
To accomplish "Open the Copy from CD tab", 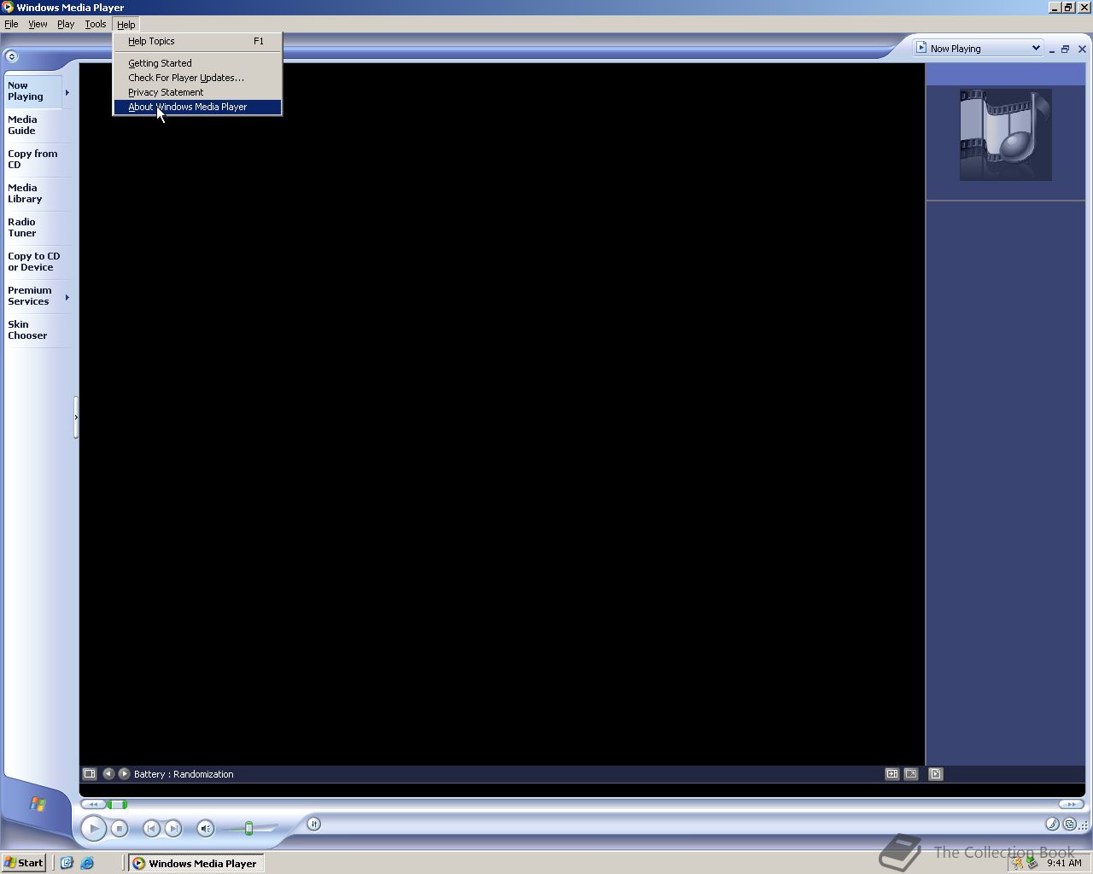I will tap(38, 160).
